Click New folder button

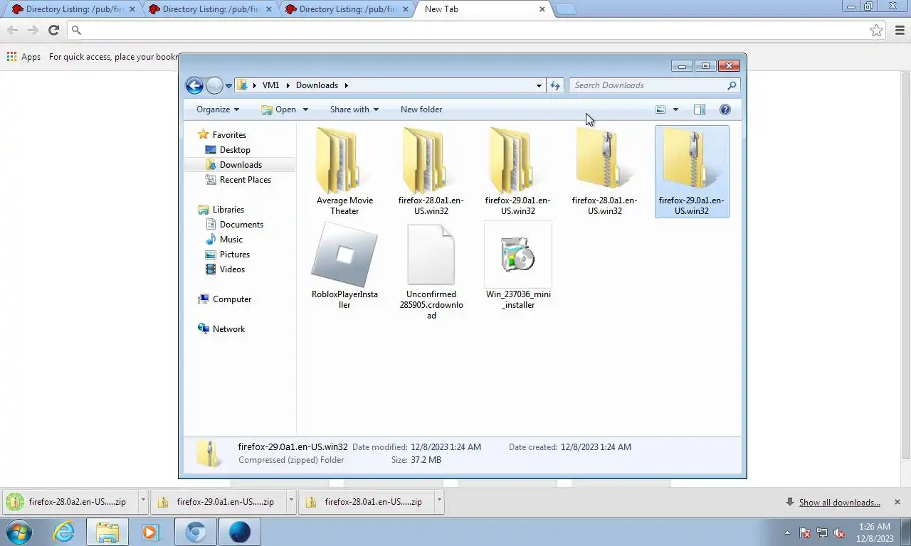421,109
